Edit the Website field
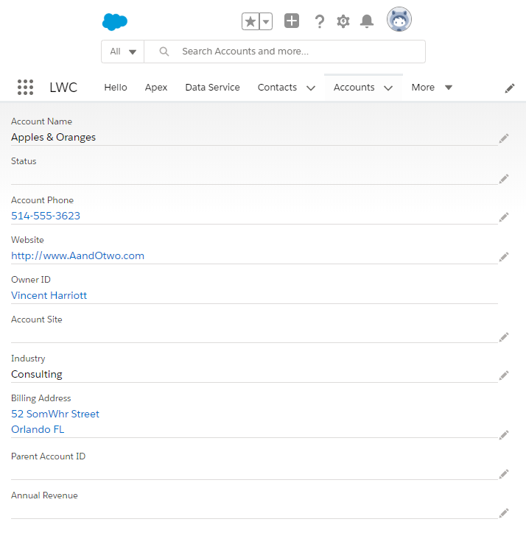 pos(504,257)
